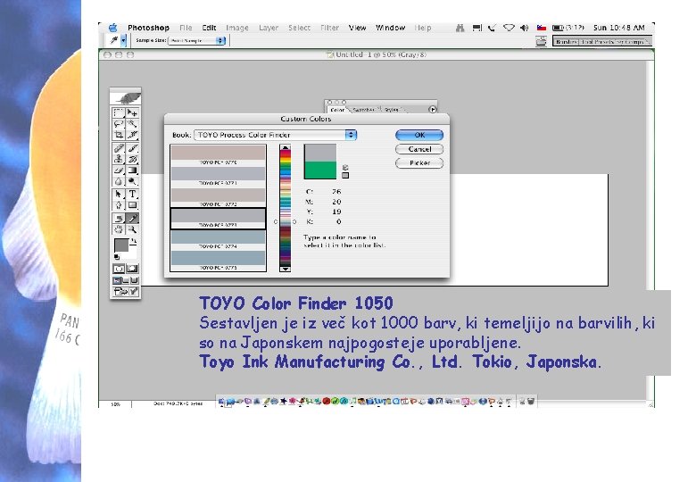696x482 pixels.
Task: Select the Blur tool
Action: pyautogui.click(x=119, y=181)
